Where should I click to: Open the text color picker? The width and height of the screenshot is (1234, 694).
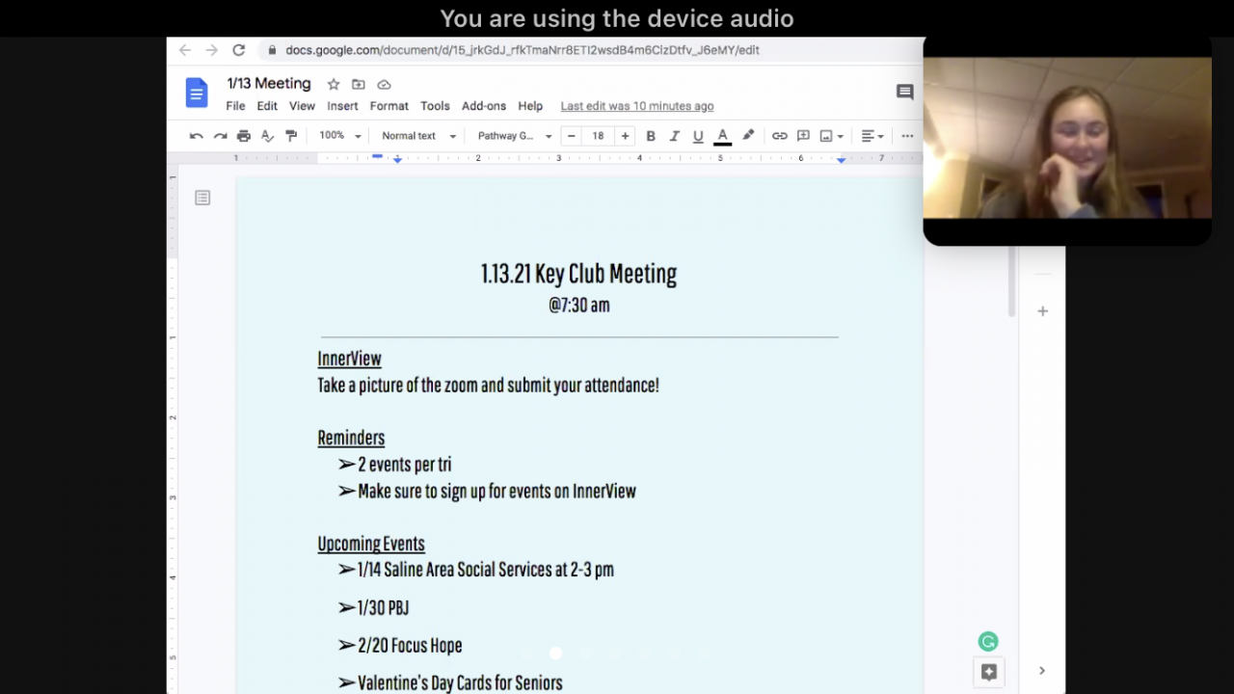722,136
